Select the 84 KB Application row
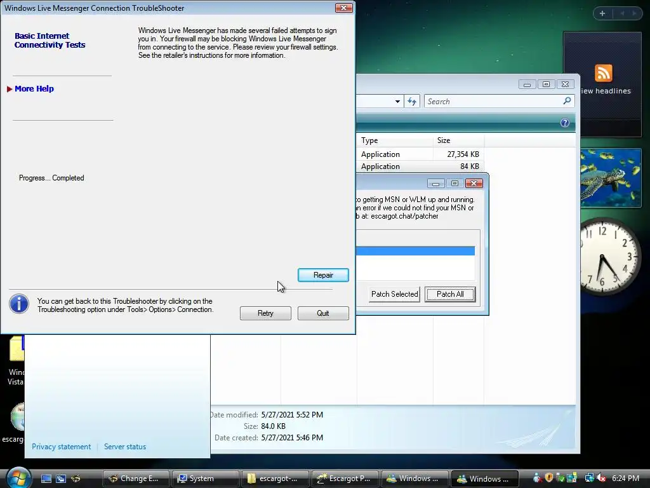 coord(420,166)
